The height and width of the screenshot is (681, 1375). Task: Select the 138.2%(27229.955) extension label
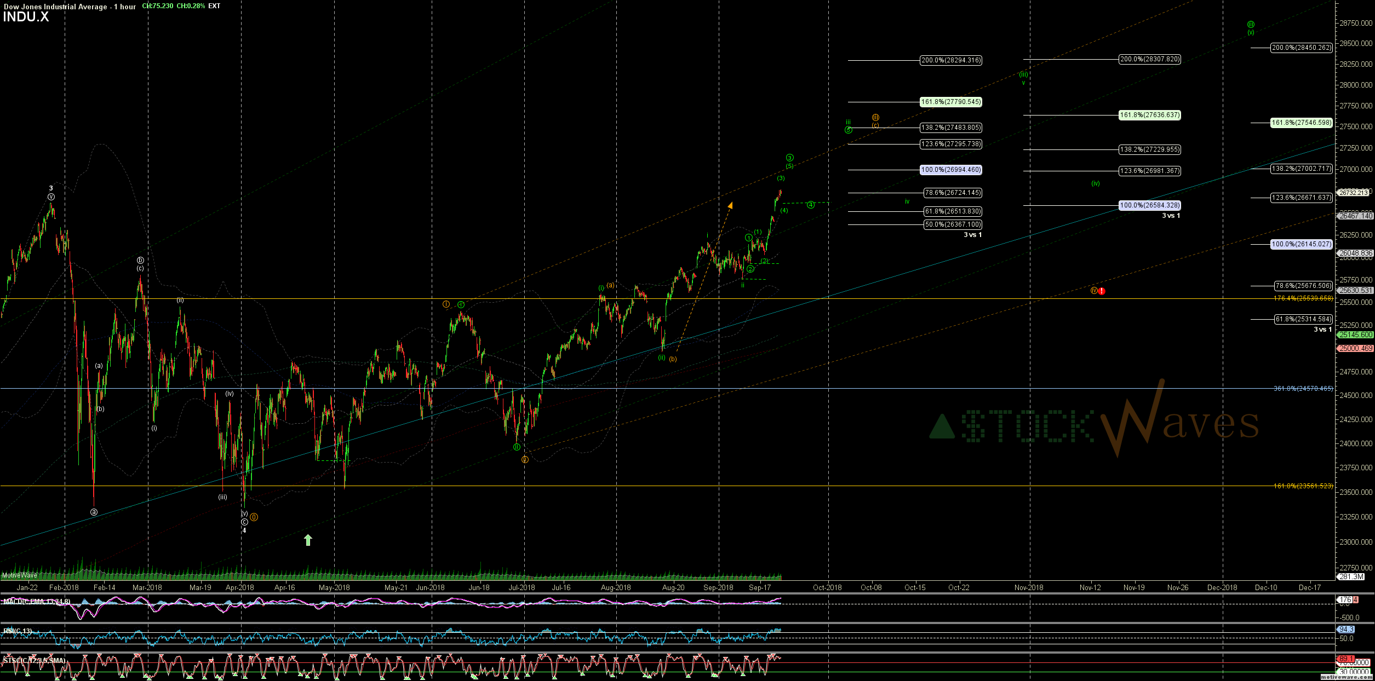[1149, 149]
